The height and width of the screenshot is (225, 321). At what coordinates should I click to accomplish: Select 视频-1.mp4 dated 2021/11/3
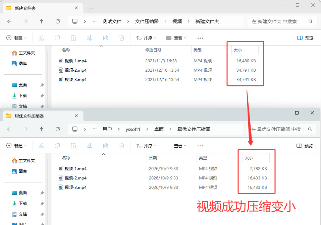tap(75, 61)
